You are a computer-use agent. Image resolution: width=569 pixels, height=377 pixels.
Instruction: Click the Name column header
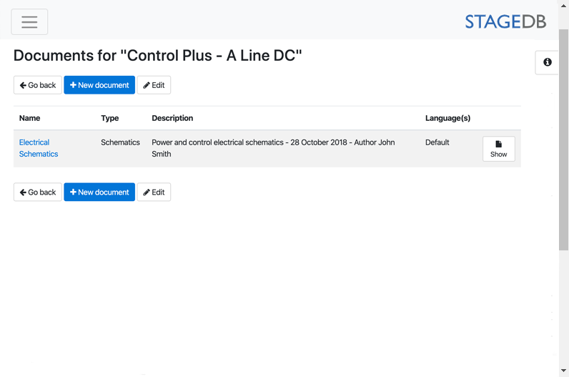tap(30, 118)
